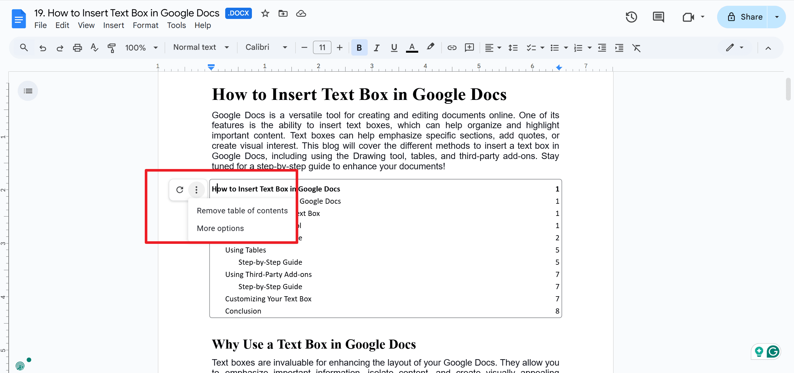Screen dimensions: 794x373
Task: Select the font size dropdown field
Action: point(322,48)
